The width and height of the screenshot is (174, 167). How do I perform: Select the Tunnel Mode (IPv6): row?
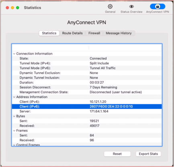[87, 68]
